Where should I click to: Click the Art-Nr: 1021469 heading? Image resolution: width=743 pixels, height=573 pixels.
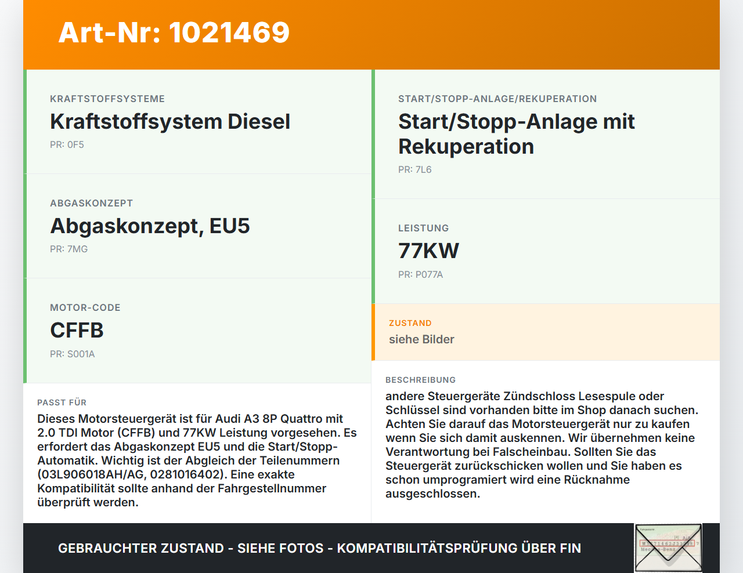coord(174,32)
